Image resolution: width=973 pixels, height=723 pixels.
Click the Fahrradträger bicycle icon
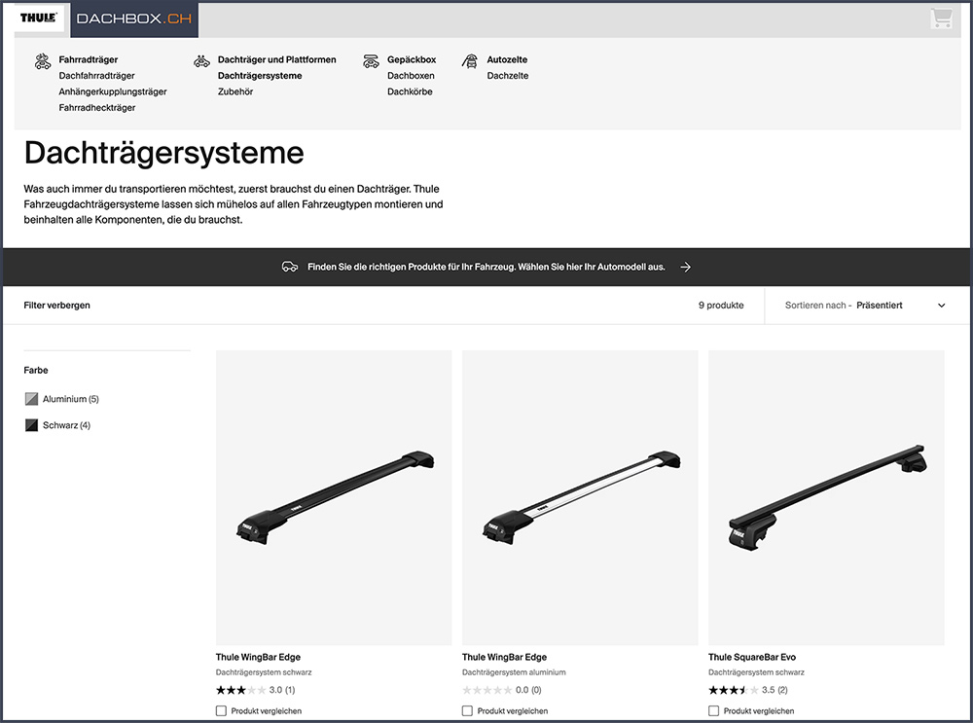[43, 61]
